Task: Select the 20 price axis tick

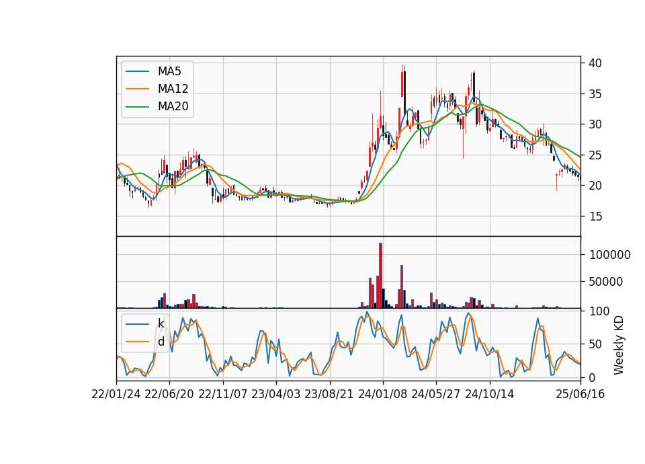Action: click(595, 186)
